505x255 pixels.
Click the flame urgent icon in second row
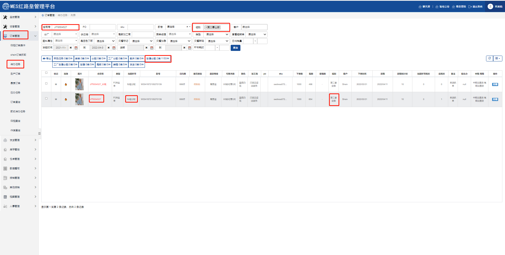[x=66, y=99]
